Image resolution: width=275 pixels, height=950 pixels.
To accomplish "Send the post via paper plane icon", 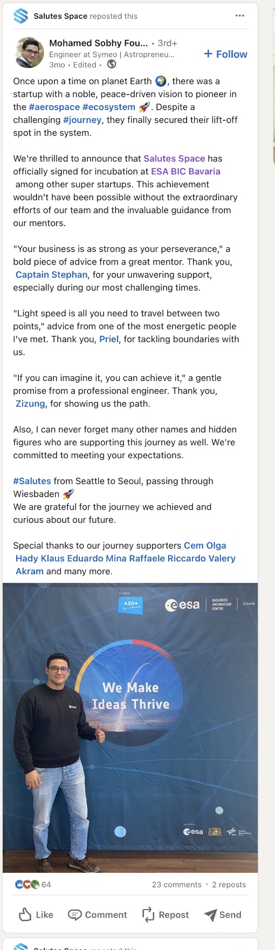I will tap(223, 914).
